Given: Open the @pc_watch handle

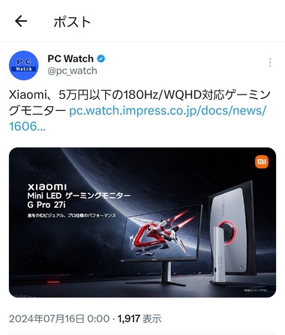Looking at the screenshot, I should click(72, 71).
